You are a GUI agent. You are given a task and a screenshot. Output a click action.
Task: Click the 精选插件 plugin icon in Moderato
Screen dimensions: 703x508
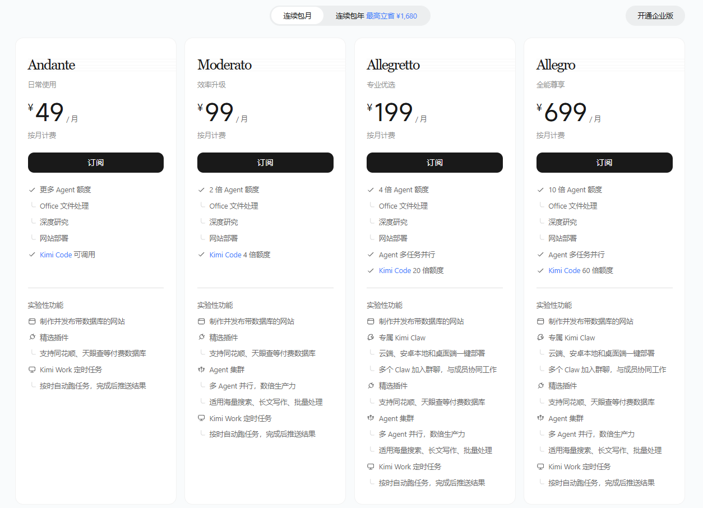[201, 338]
